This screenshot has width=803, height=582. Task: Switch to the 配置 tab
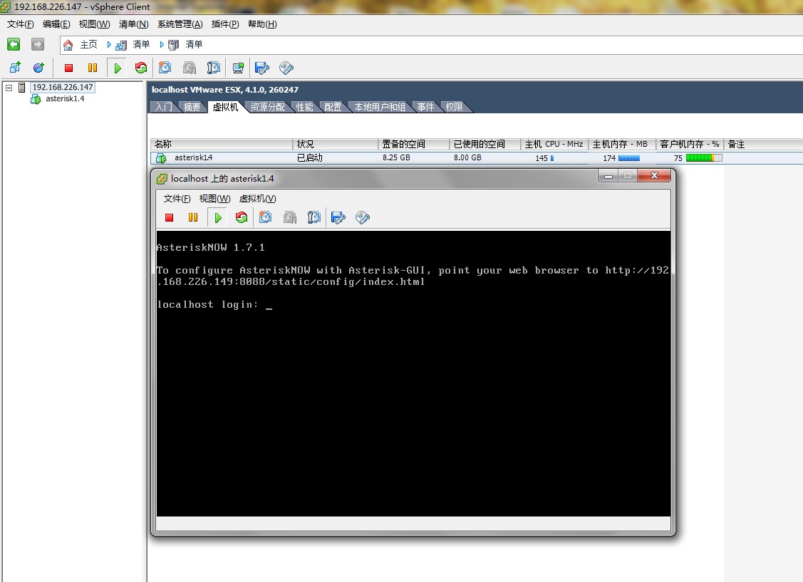333,107
